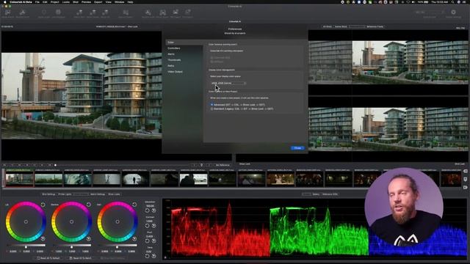This screenshot has height=264, width=470.
Task: Reset the Temp value
Action: click(x=147, y=256)
